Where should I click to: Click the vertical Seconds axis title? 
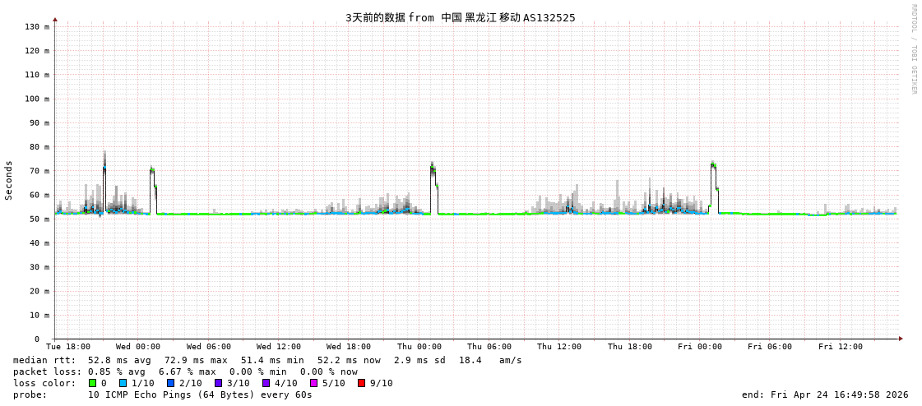(9, 180)
